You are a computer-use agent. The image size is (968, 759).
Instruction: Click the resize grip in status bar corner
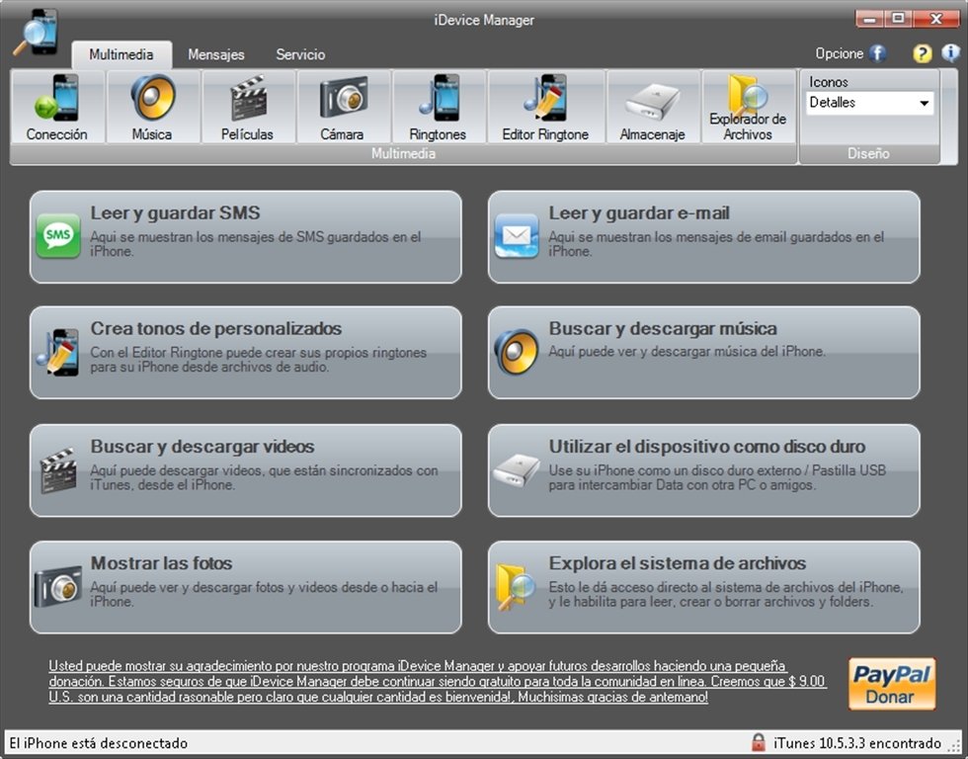pyautogui.click(x=954, y=746)
